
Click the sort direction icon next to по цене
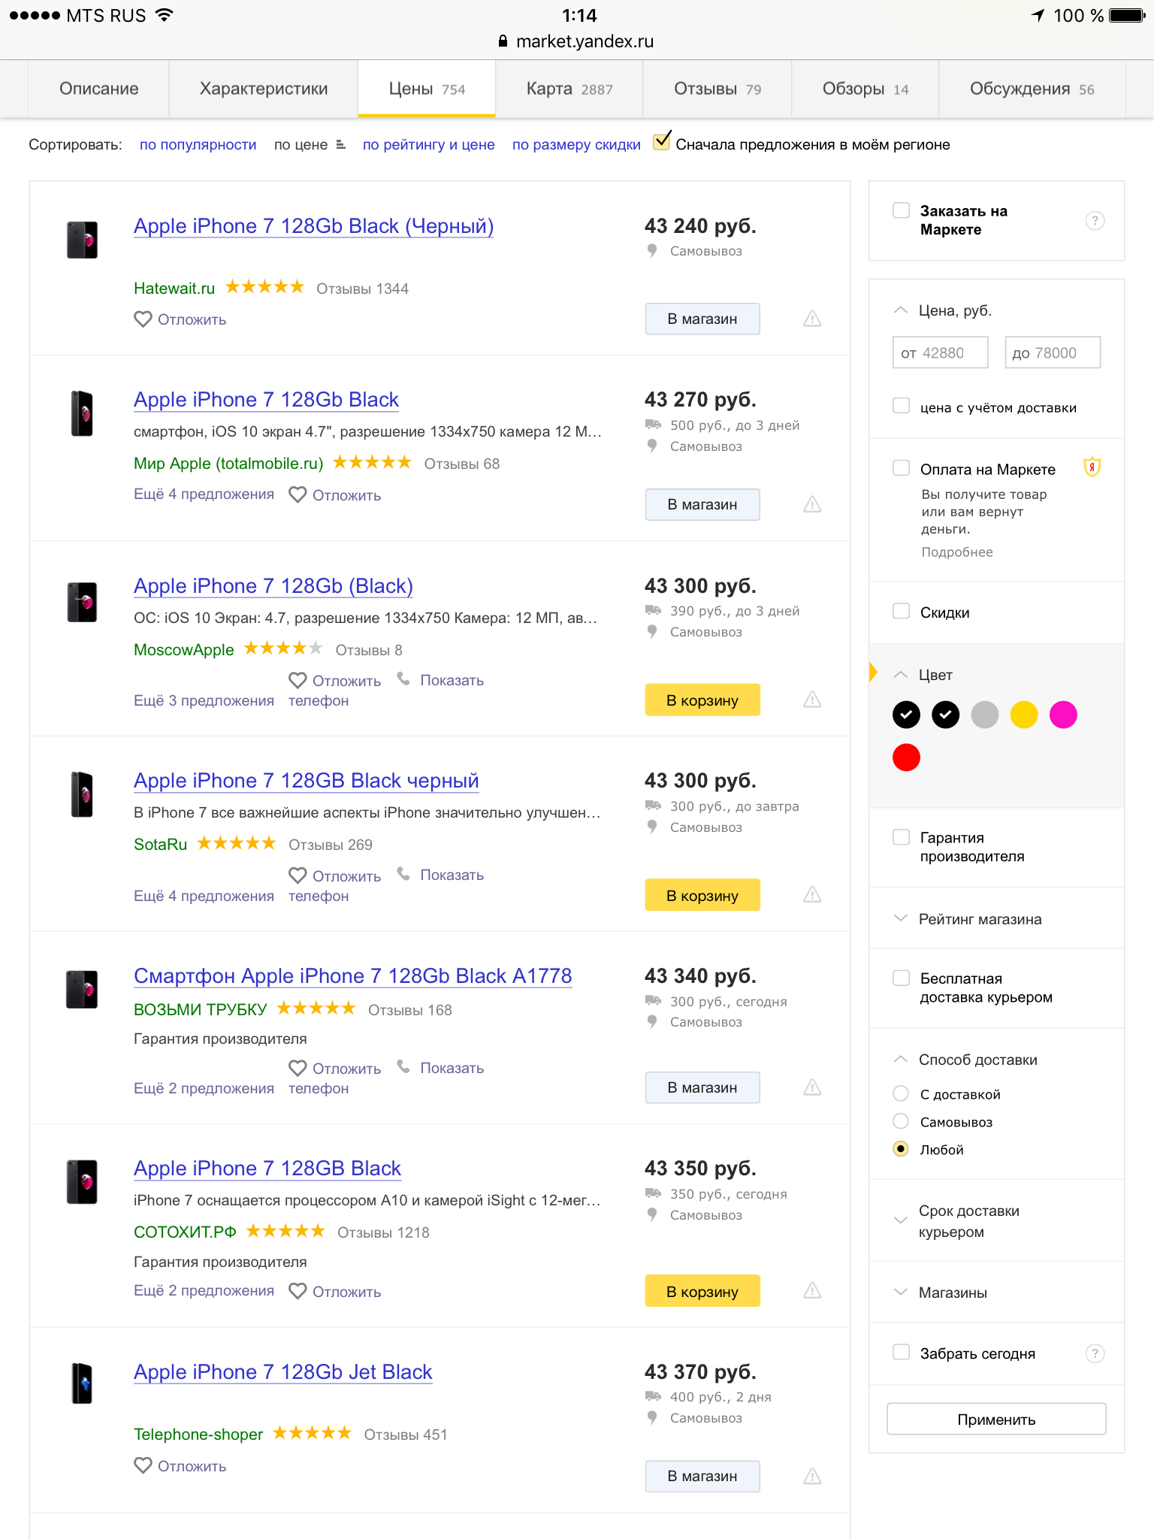[340, 144]
